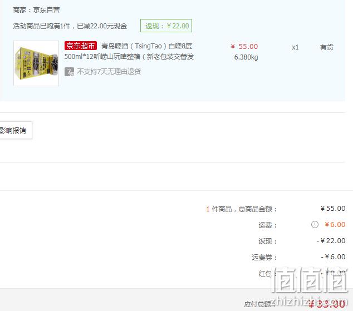This screenshot has height=311, width=353.
Task: Click the 返现 deduction -¥22.00
Action: [x=331, y=241]
